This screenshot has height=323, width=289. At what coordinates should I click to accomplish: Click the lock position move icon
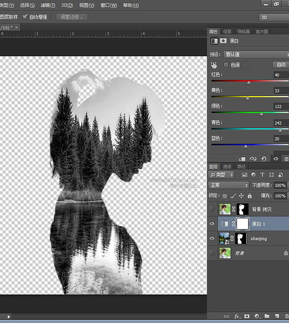[x=241, y=196]
